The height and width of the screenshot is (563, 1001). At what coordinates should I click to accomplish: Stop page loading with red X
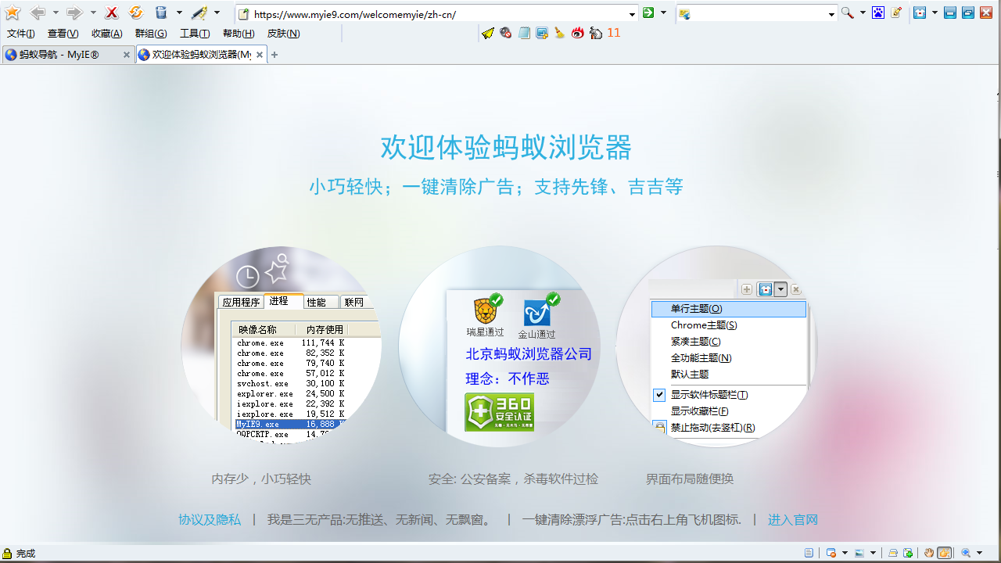112,13
